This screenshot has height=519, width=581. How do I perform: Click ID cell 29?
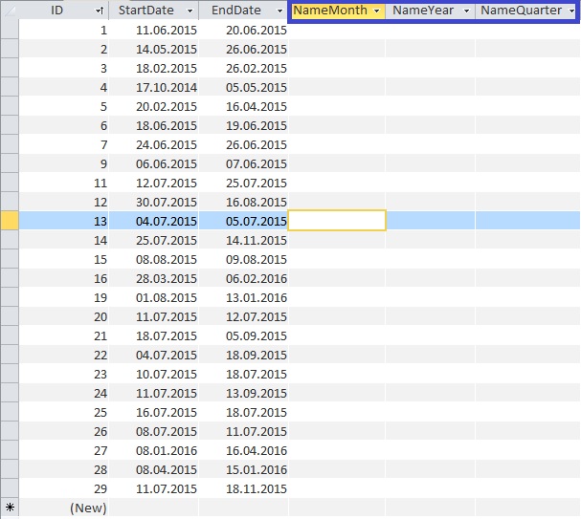pos(64,488)
